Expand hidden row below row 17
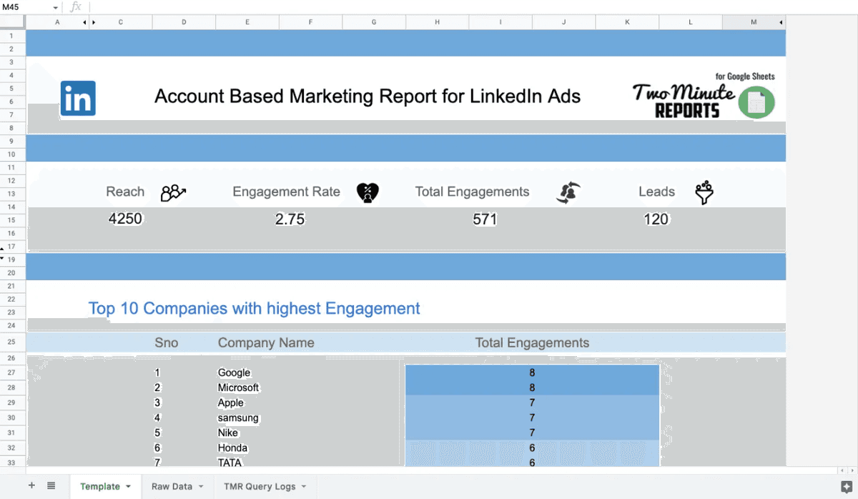Image resolution: width=858 pixels, height=499 pixels. pos(2,249)
